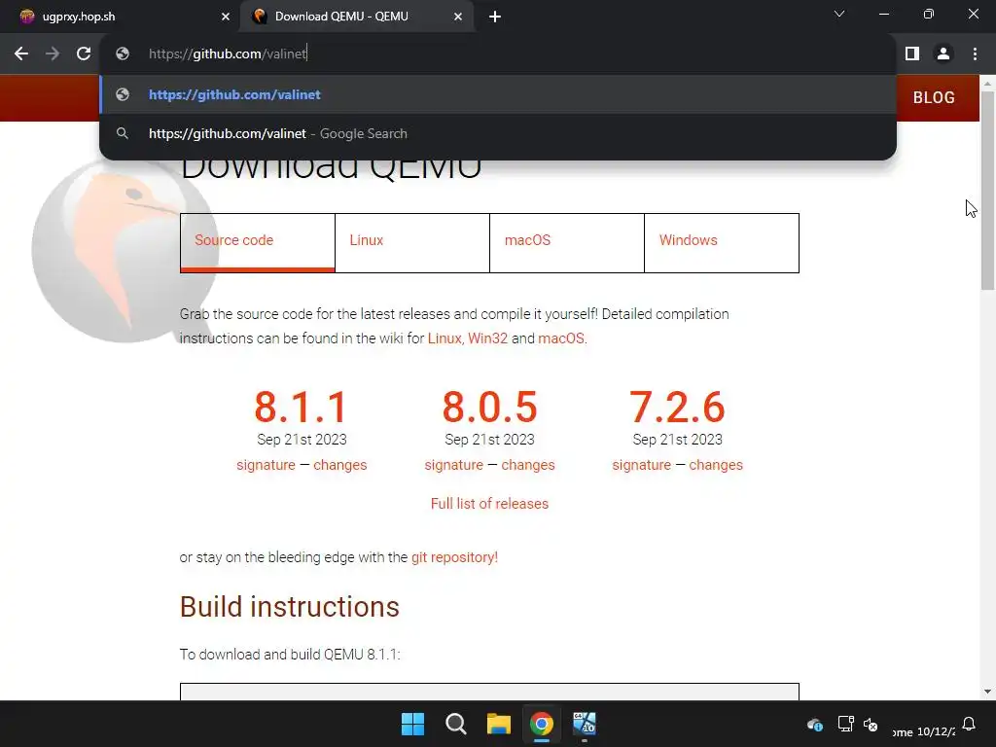Open the signature link for 8.1.1

[x=266, y=465]
